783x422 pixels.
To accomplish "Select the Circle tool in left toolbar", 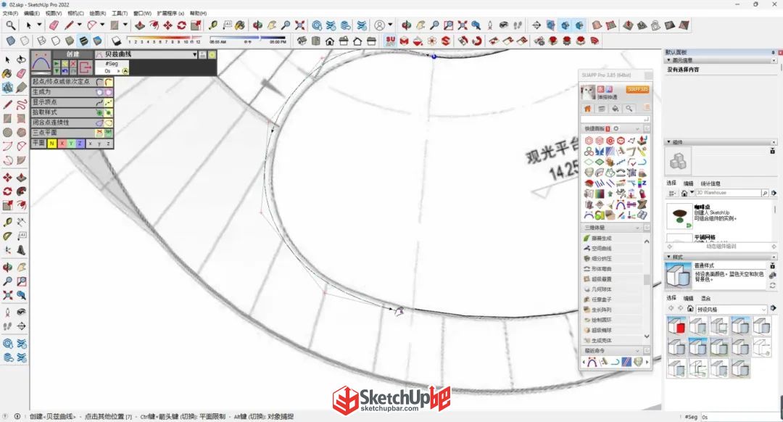I will tap(7, 133).
